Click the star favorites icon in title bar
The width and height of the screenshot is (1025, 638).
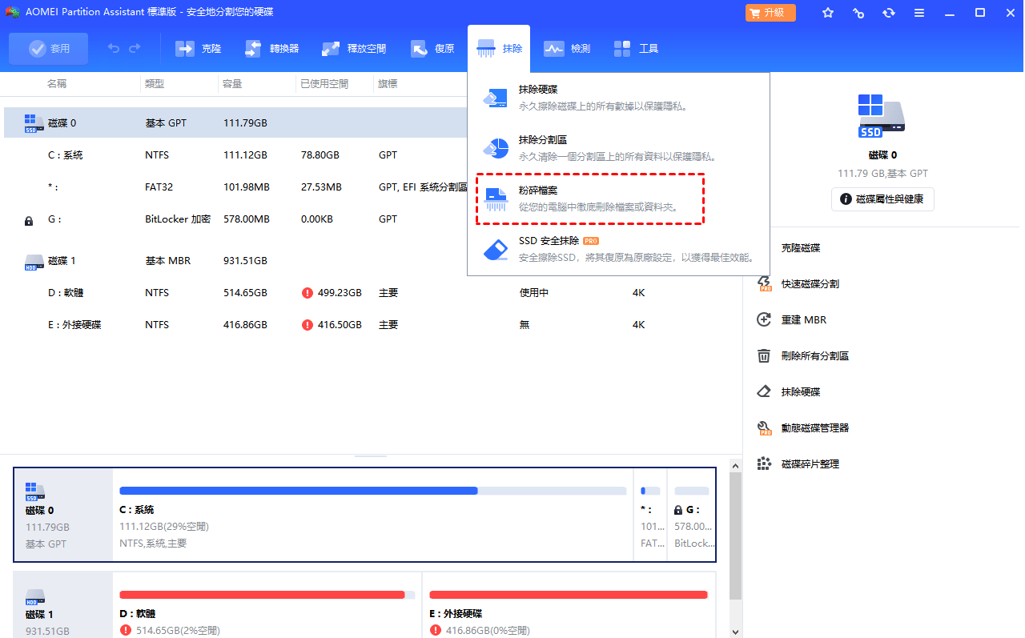click(x=828, y=13)
